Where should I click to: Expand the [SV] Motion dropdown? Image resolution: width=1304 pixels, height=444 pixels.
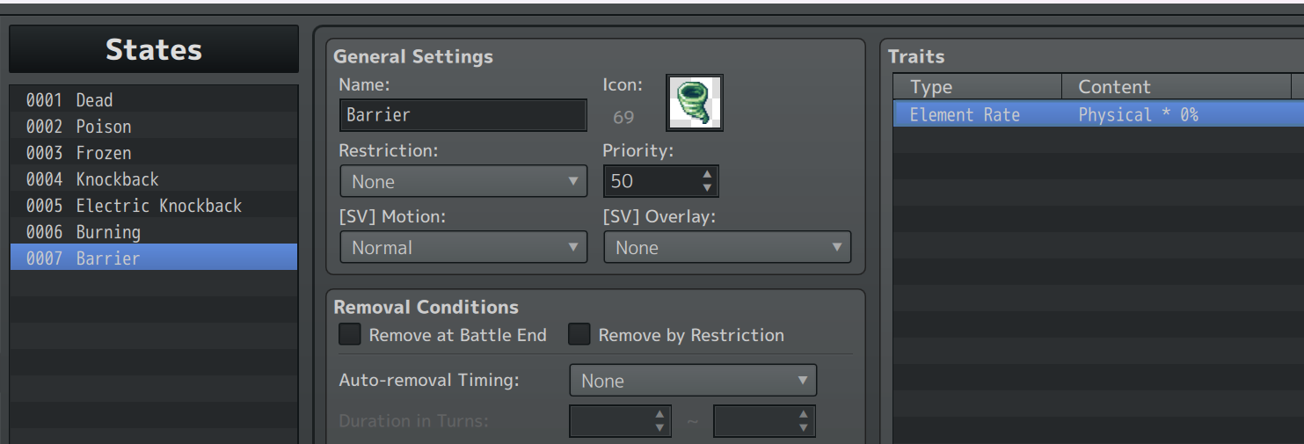tap(463, 247)
